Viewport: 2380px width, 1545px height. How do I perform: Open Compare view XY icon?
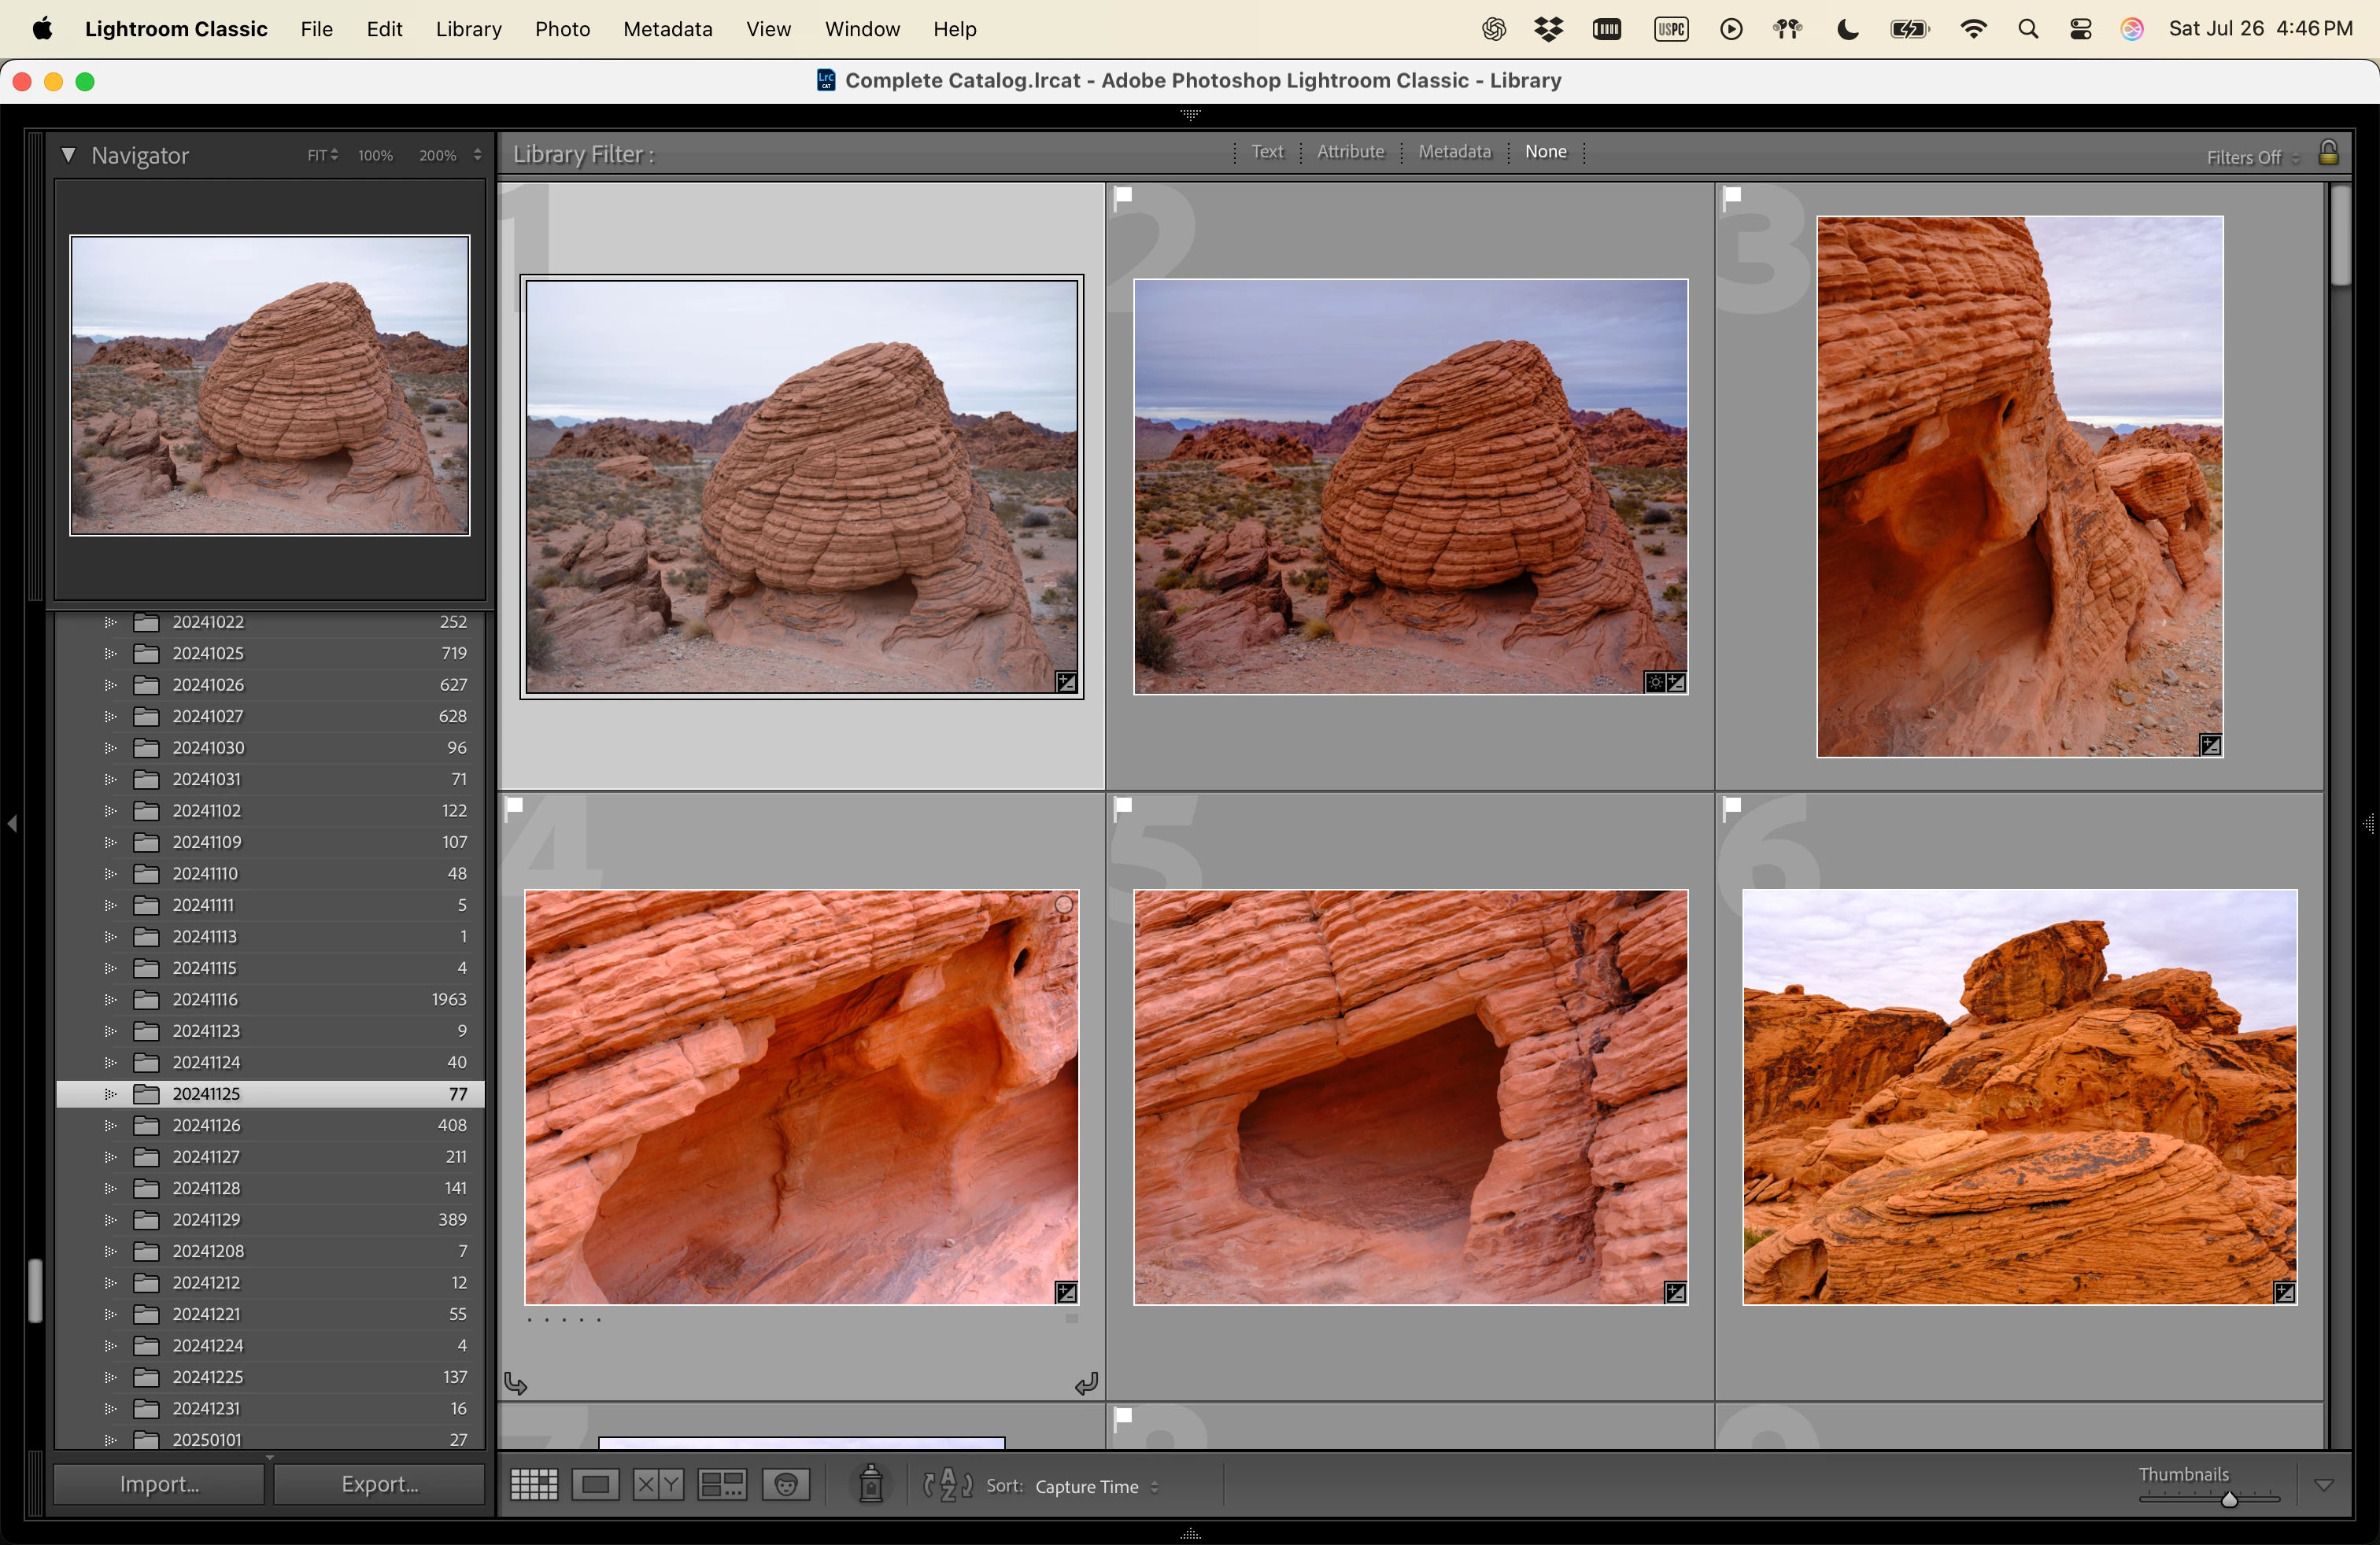[658, 1485]
